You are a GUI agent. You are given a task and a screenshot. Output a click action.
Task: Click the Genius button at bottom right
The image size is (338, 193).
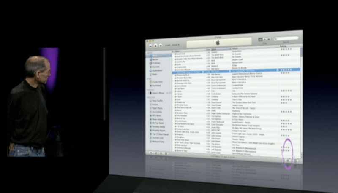(x=288, y=160)
